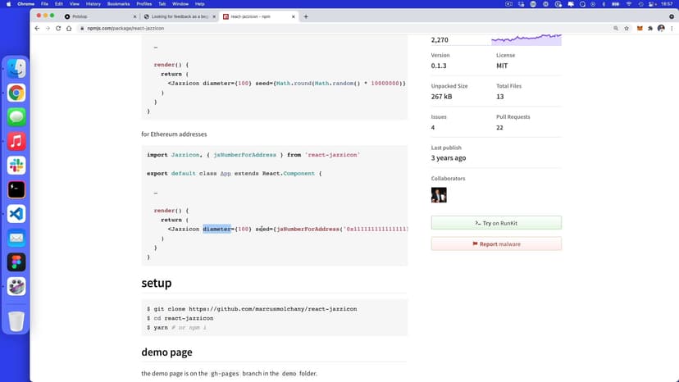679x382 pixels.
Task: Open the Bookmarks menu
Action: (118, 4)
